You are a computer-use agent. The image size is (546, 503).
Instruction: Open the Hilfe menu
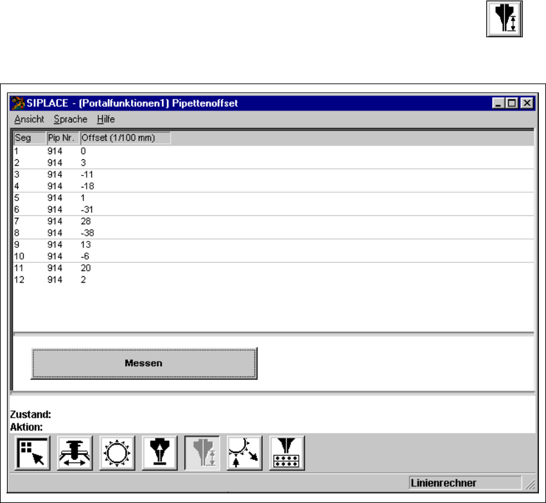click(106, 119)
